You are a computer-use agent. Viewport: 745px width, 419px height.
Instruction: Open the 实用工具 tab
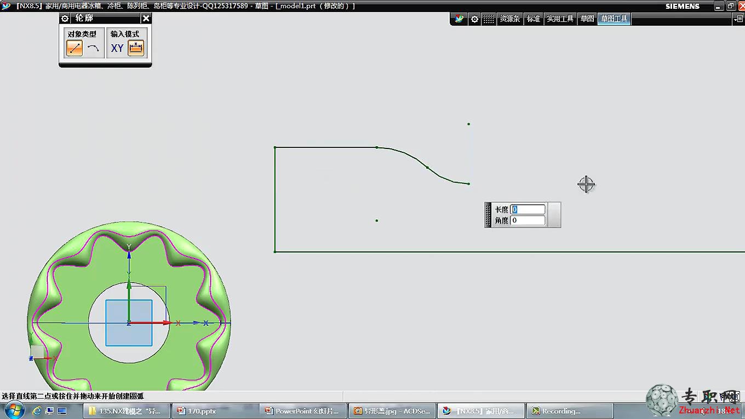560,19
